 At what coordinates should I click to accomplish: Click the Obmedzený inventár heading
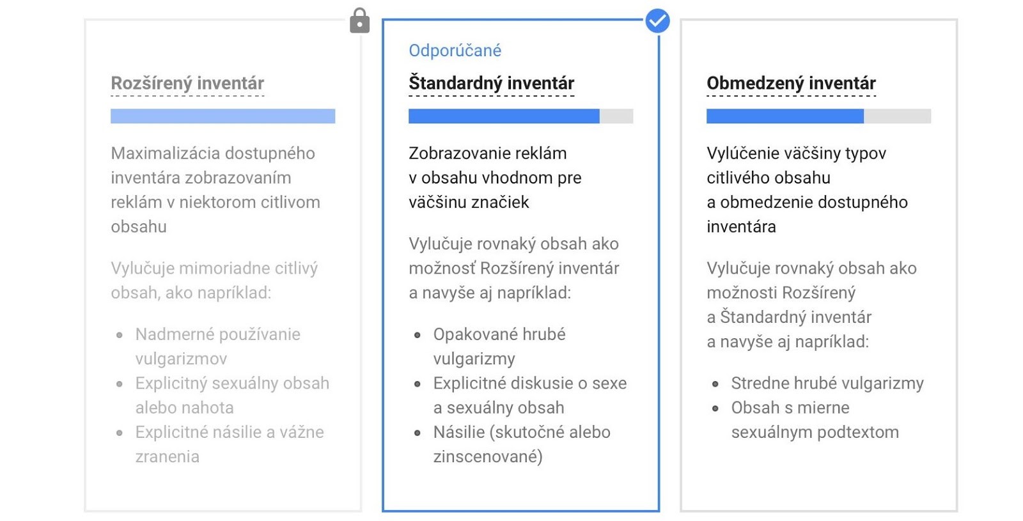pyautogui.click(x=791, y=83)
